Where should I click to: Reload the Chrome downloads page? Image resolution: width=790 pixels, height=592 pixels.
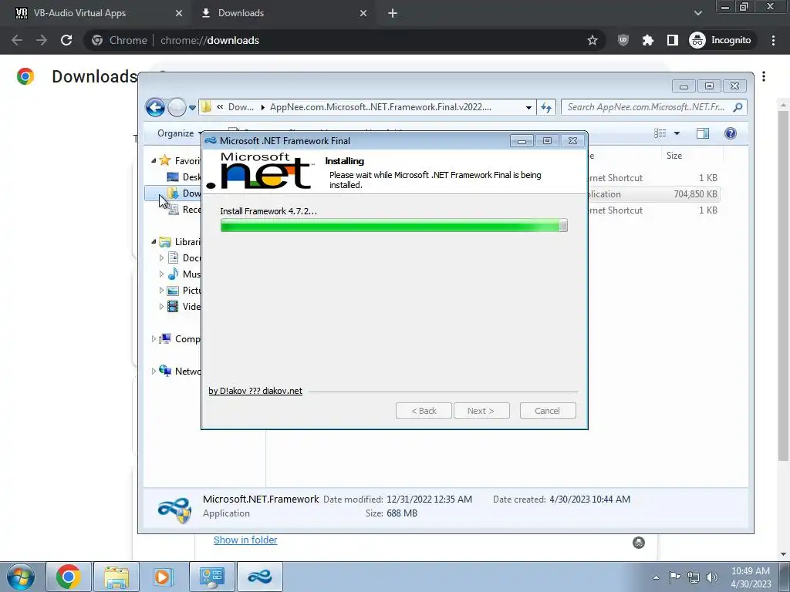(66, 40)
